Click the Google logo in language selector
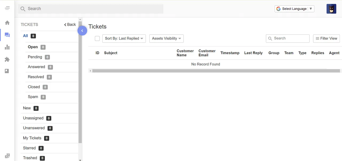The width and height of the screenshot is (342, 161). point(278,9)
